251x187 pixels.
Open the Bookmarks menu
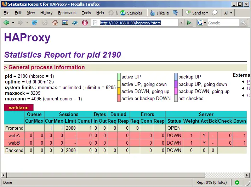pos(67,13)
